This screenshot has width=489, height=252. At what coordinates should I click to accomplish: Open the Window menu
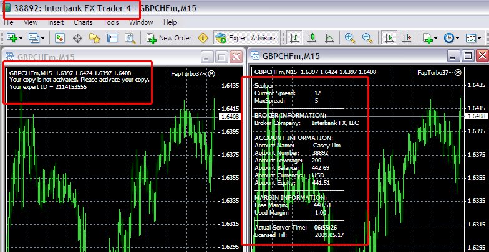[x=141, y=22]
